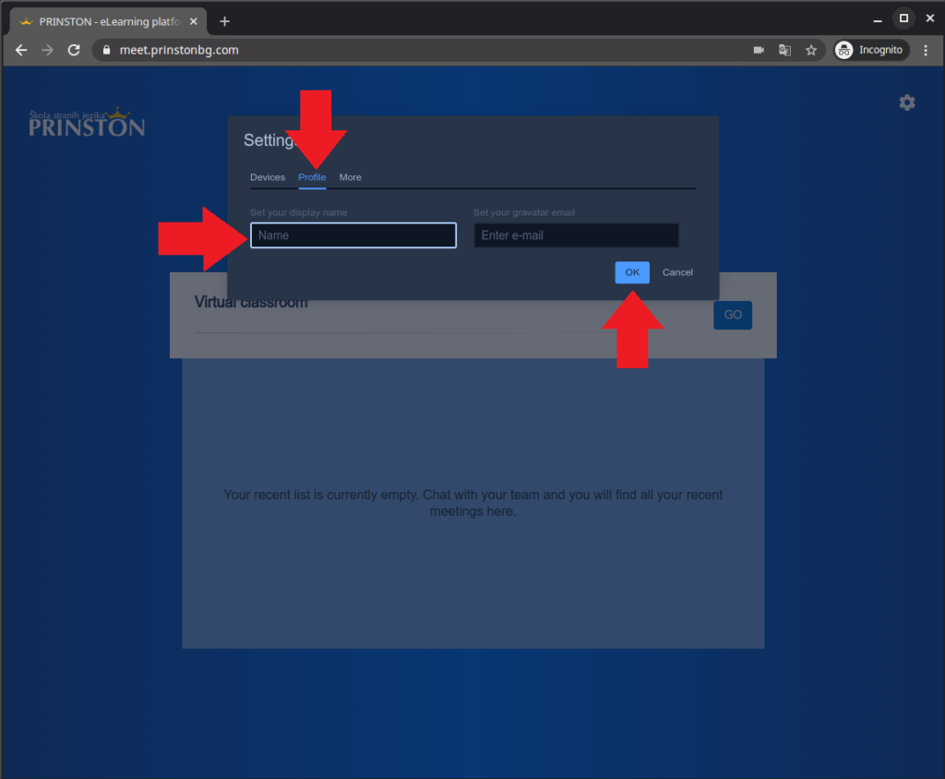945x779 pixels.
Task: Open the More tab
Action: click(350, 177)
